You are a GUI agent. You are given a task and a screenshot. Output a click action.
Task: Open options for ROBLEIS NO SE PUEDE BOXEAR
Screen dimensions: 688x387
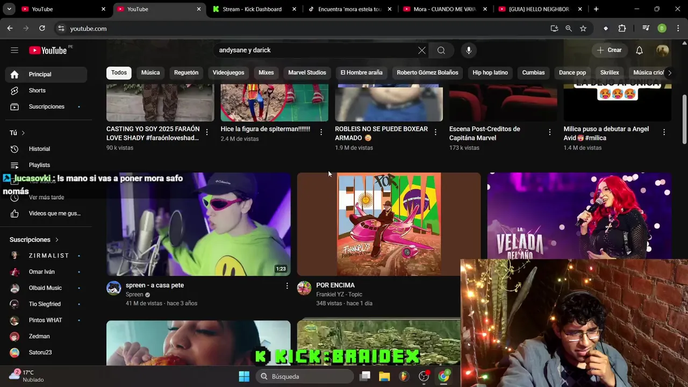(x=435, y=132)
